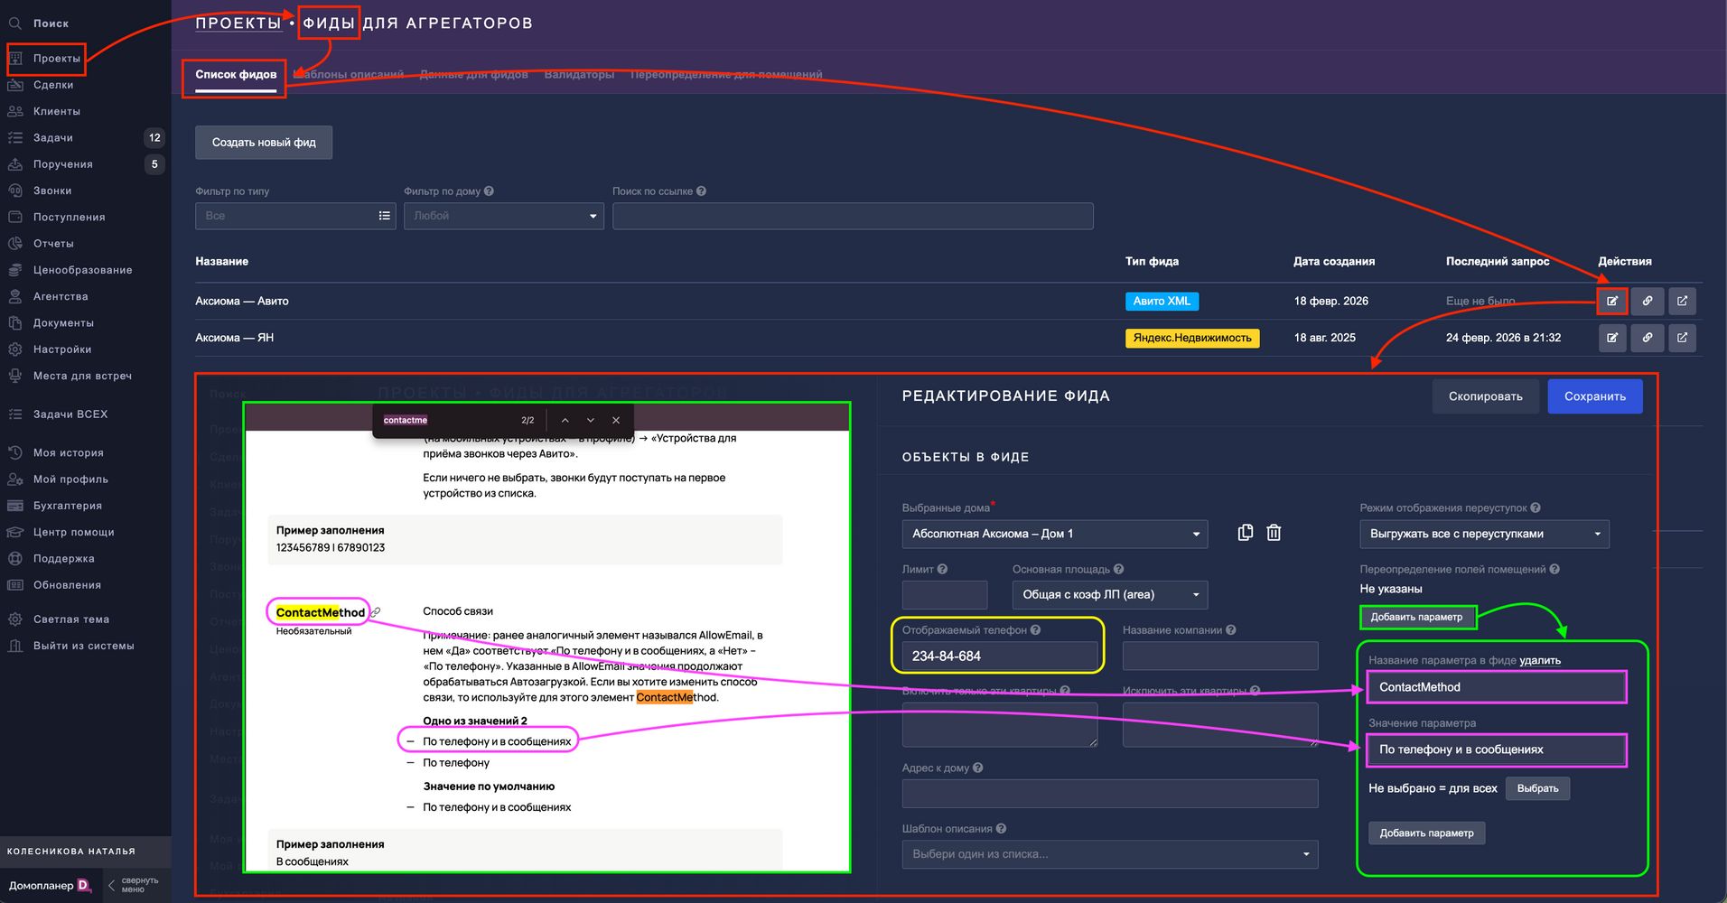Expand the Основная площадь dropdown
Screen dimensions: 1727x903
tap(1109, 594)
